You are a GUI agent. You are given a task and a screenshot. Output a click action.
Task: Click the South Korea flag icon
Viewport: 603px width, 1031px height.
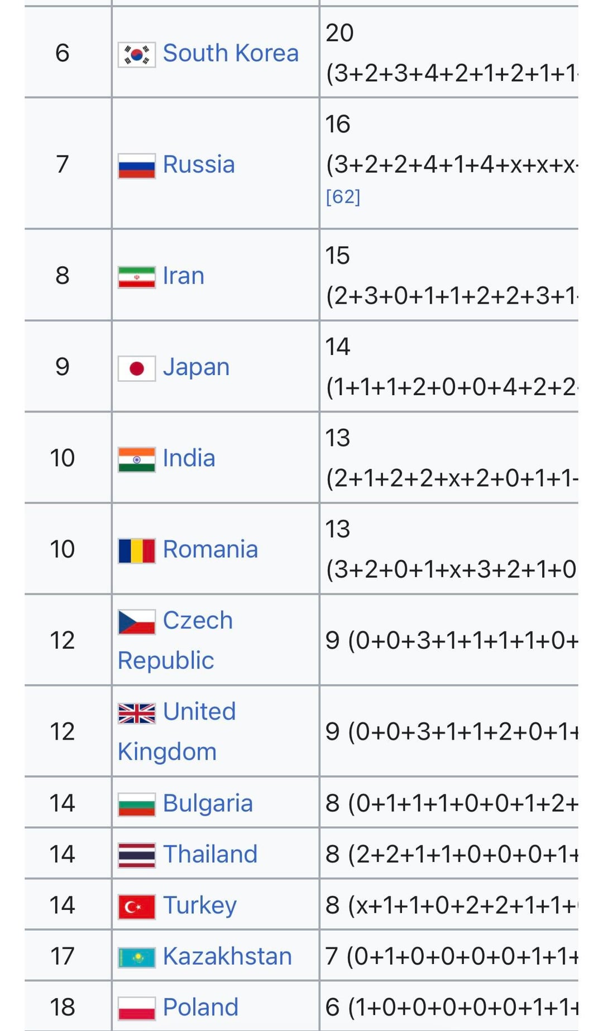click(x=136, y=55)
